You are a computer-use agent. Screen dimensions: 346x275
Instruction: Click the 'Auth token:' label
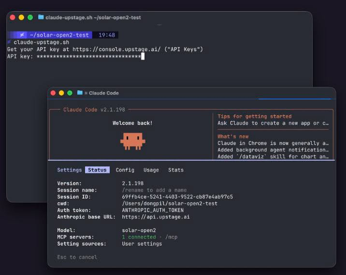pyautogui.click(x=74, y=210)
